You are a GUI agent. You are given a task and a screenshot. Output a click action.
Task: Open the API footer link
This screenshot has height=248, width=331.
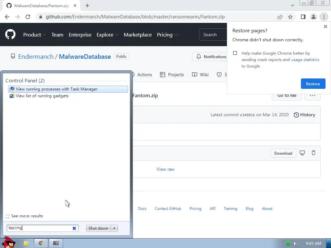pos(213,209)
